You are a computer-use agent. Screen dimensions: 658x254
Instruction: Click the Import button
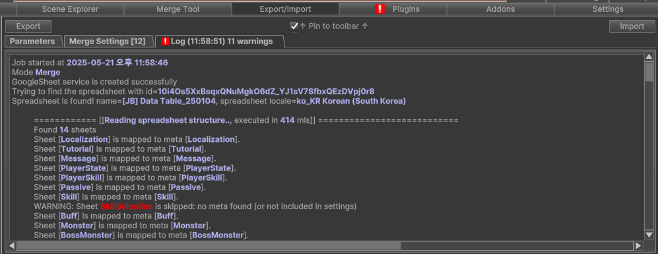[632, 26]
